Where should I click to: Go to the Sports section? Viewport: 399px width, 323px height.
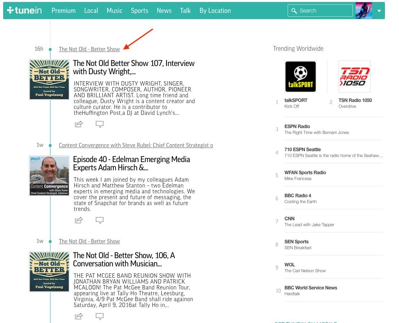140,11
